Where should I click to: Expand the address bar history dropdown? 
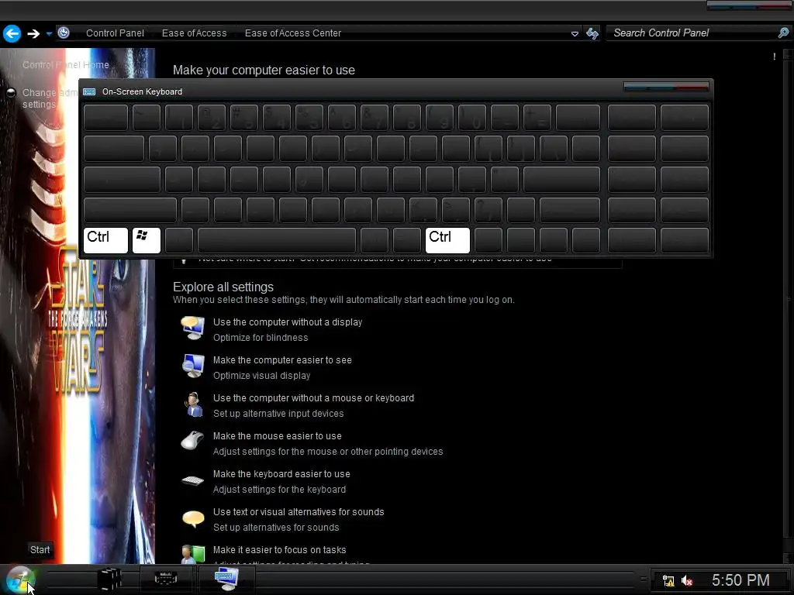coord(575,34)
